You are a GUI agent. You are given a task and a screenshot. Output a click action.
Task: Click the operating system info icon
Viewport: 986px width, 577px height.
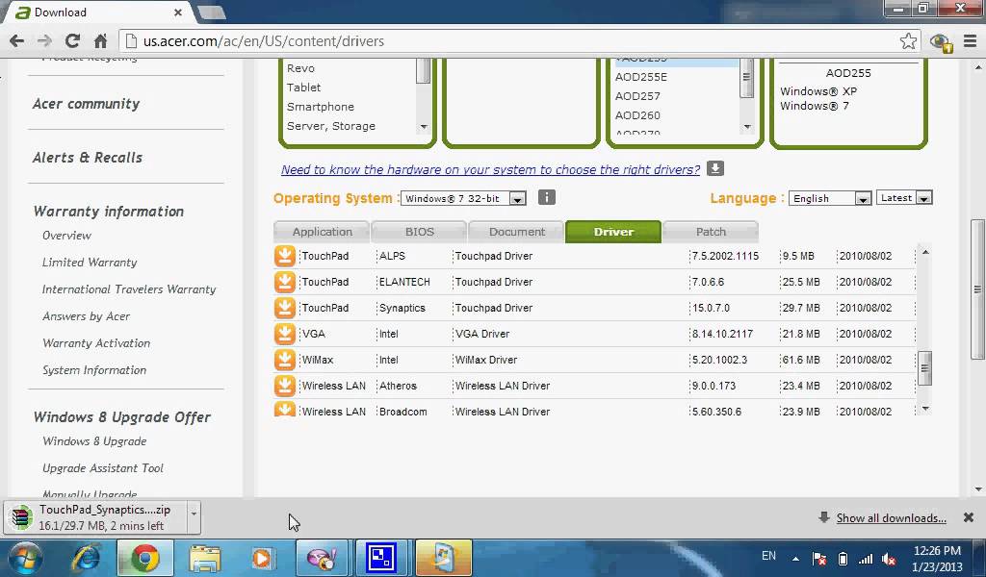pos(547,198)
